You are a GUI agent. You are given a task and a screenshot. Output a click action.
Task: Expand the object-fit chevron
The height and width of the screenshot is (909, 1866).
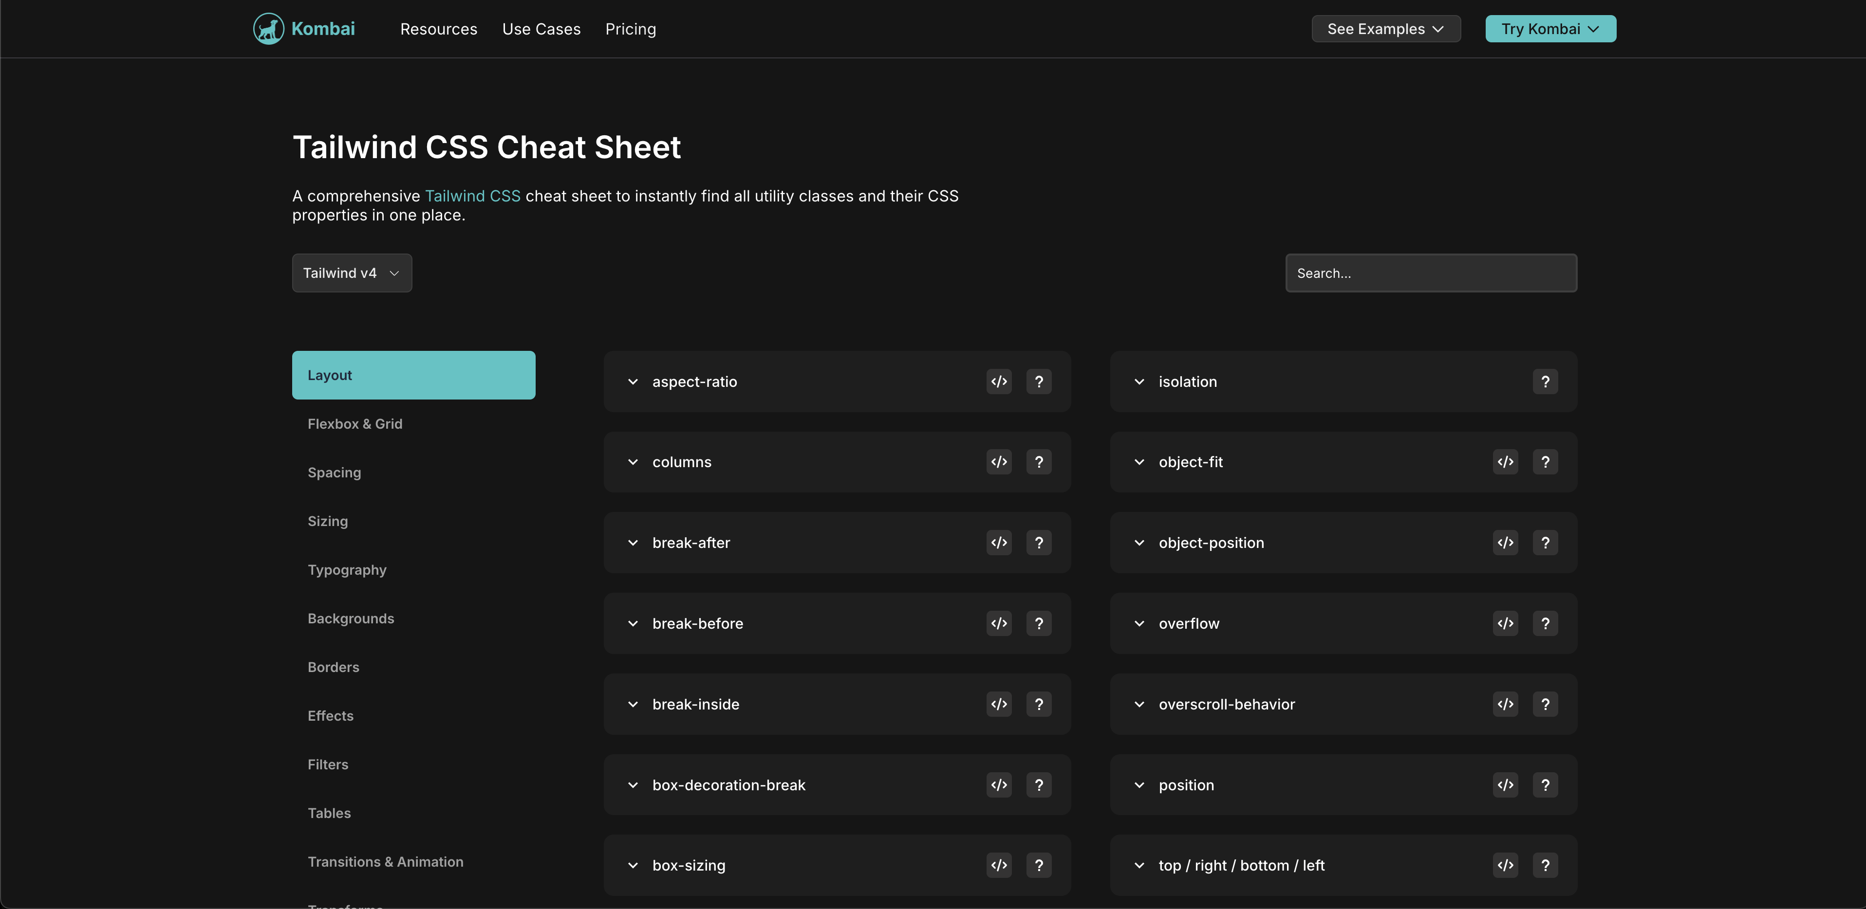coord(1138,462)
